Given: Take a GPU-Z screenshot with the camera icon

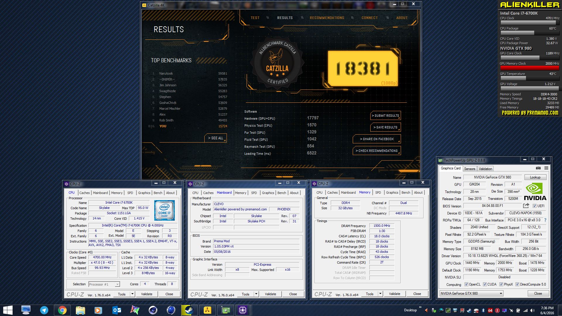Looking at the screenshot, I should pyautogui.click(x=538, y=168).
